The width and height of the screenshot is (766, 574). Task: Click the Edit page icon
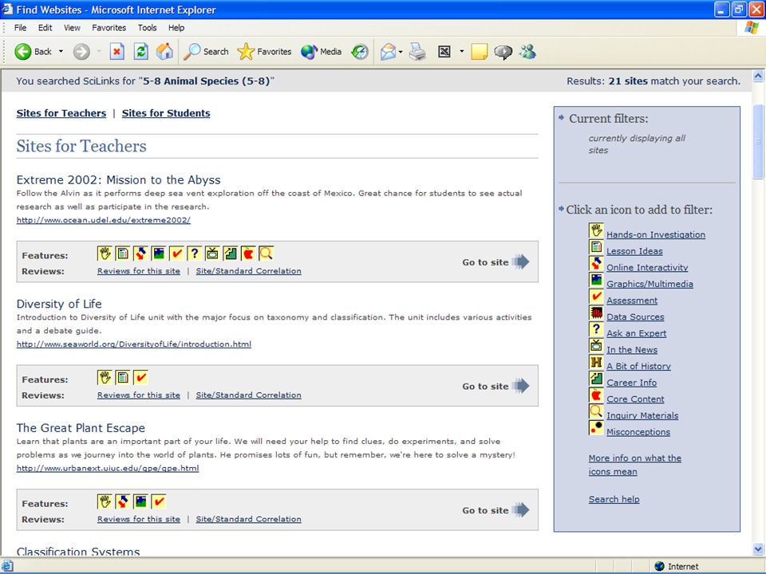tap(444, 51)
